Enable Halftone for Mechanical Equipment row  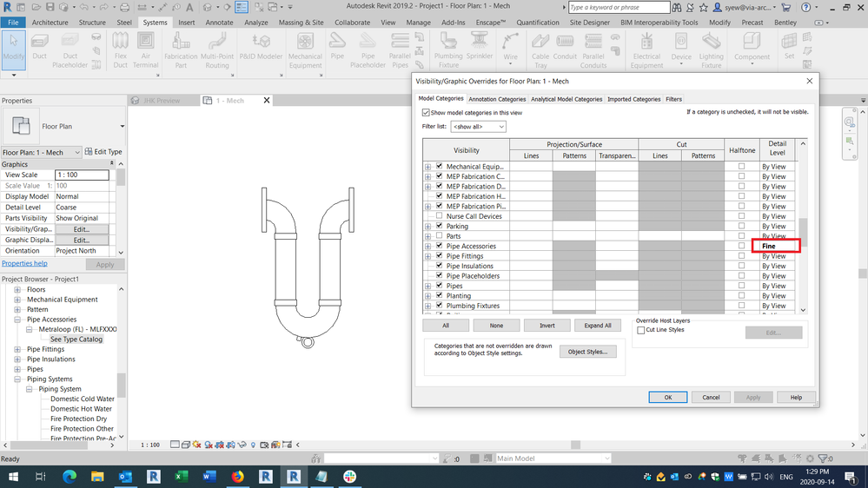(741, 166)
